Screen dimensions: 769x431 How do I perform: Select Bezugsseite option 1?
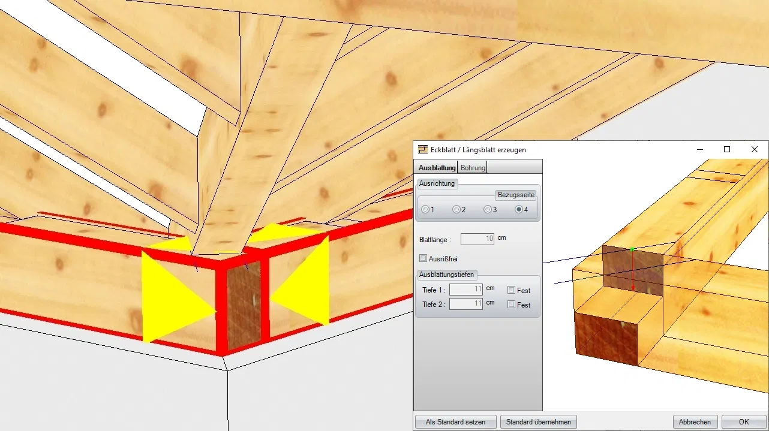click(x=425, y=210)
